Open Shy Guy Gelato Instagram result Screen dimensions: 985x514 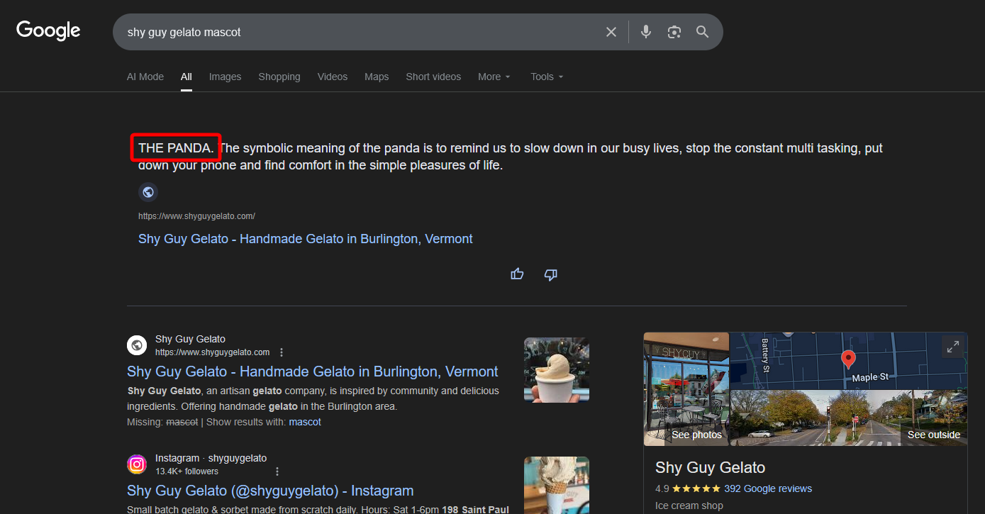270,491
